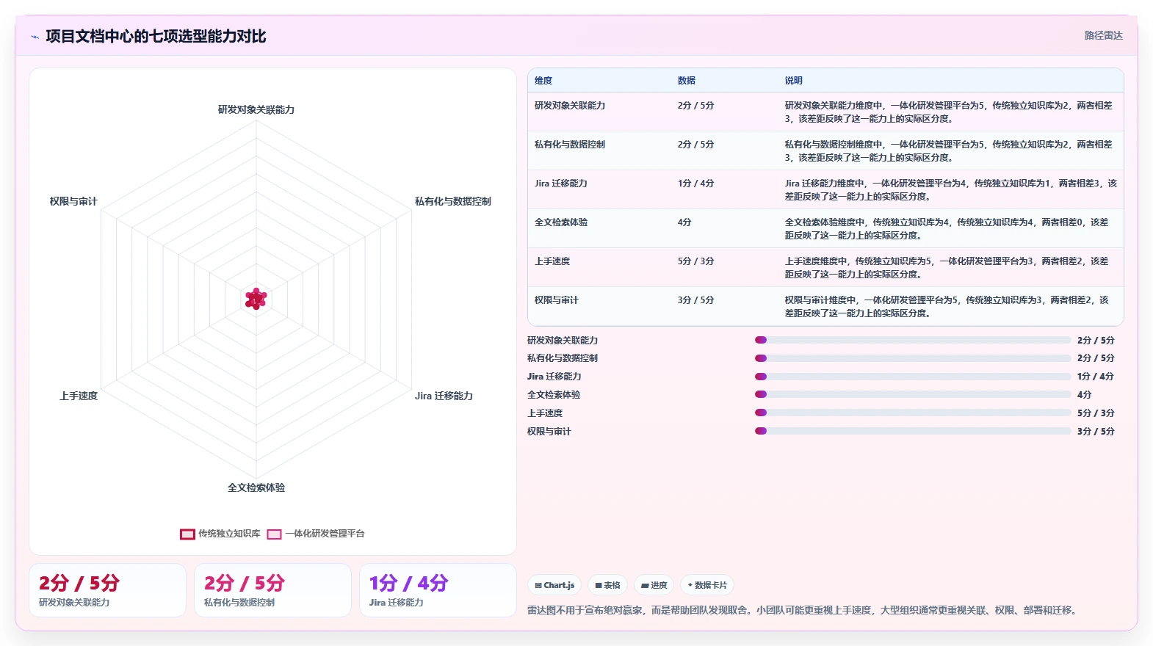Click the 上手速度 label in progress list
The height and width of the screenshot is (646, 1153).
coord(545,413)
